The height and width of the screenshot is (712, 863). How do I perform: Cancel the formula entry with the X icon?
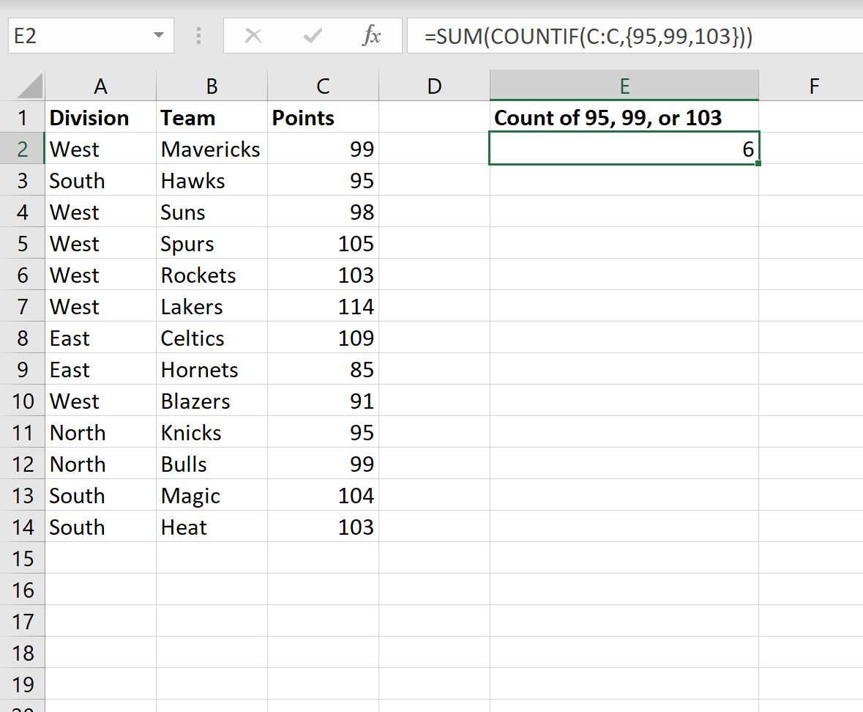point(253,36)
